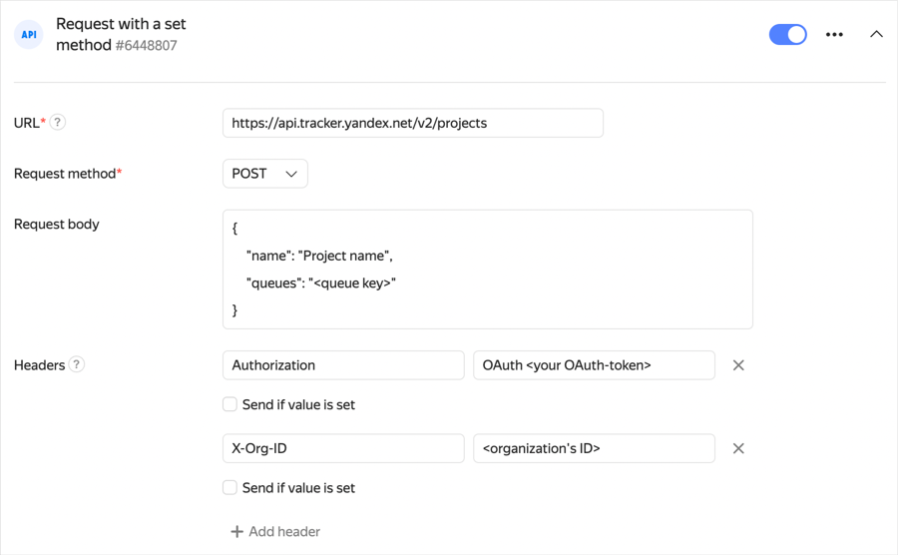
Task: Click the URL help question mark icon
Action: click(x=58, y=123)
